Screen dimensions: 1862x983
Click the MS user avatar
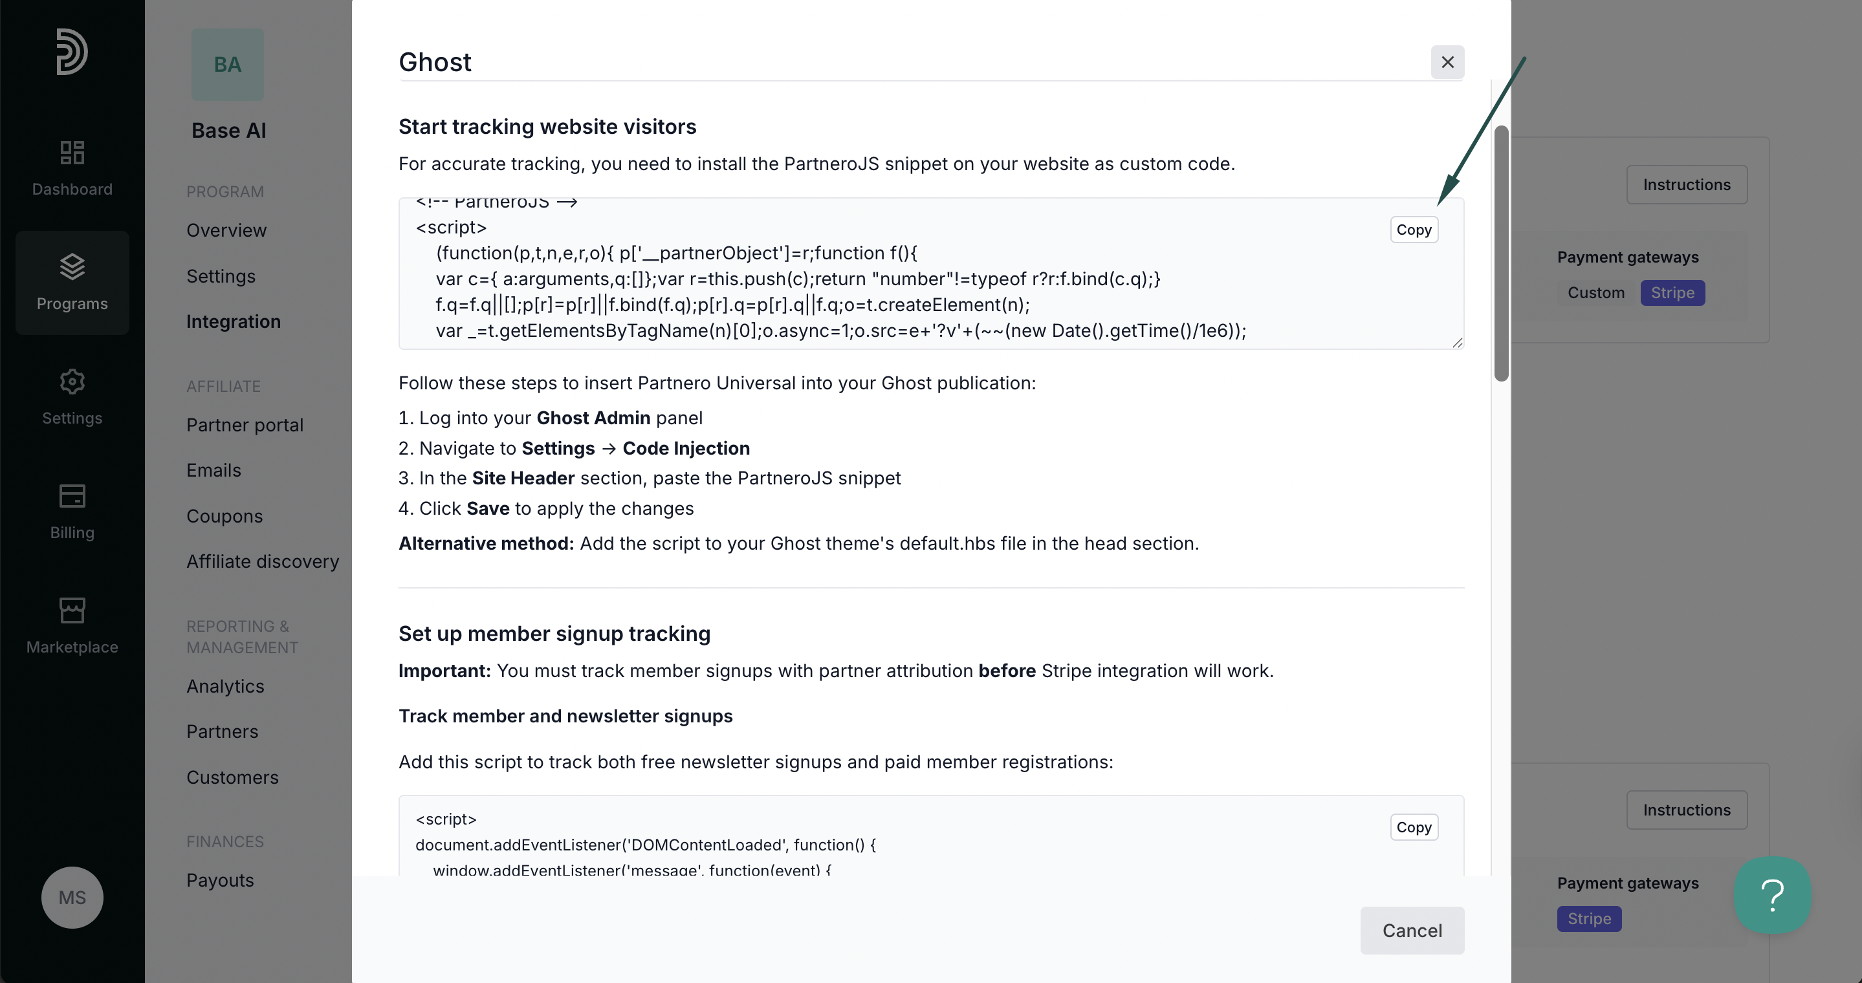coord(72,897)
